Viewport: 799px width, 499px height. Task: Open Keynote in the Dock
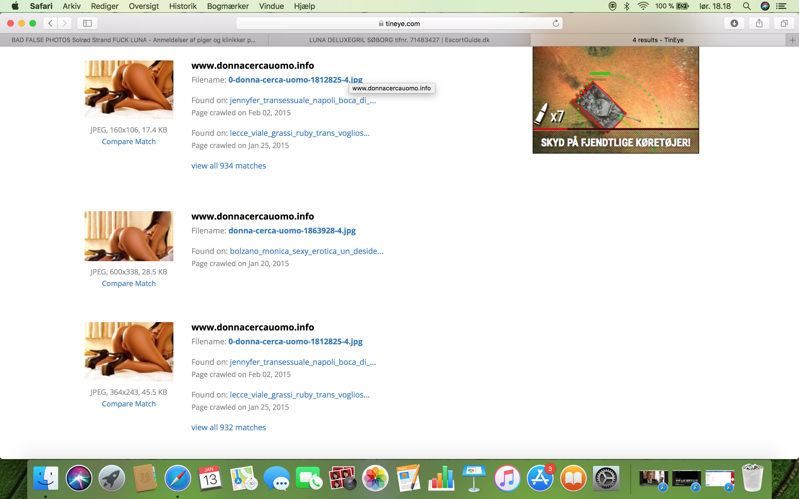[x=474, y=478]
